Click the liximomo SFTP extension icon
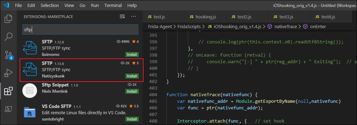Screen dimensions: 357x125 (30, 48)
